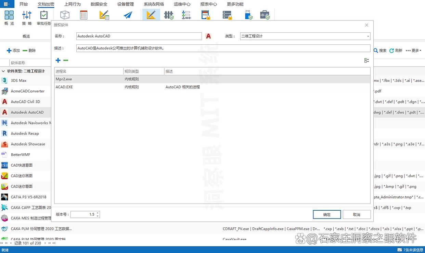Click the red AutoCAD logo beside name field
The image size is (425, 253).
pos(208,36)
